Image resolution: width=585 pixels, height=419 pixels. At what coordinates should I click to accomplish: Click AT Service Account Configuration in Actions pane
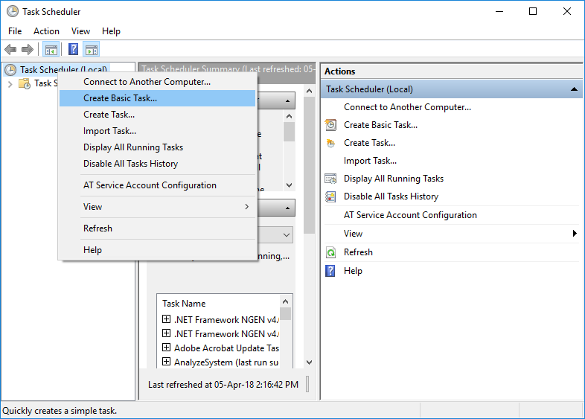point(410,215)
